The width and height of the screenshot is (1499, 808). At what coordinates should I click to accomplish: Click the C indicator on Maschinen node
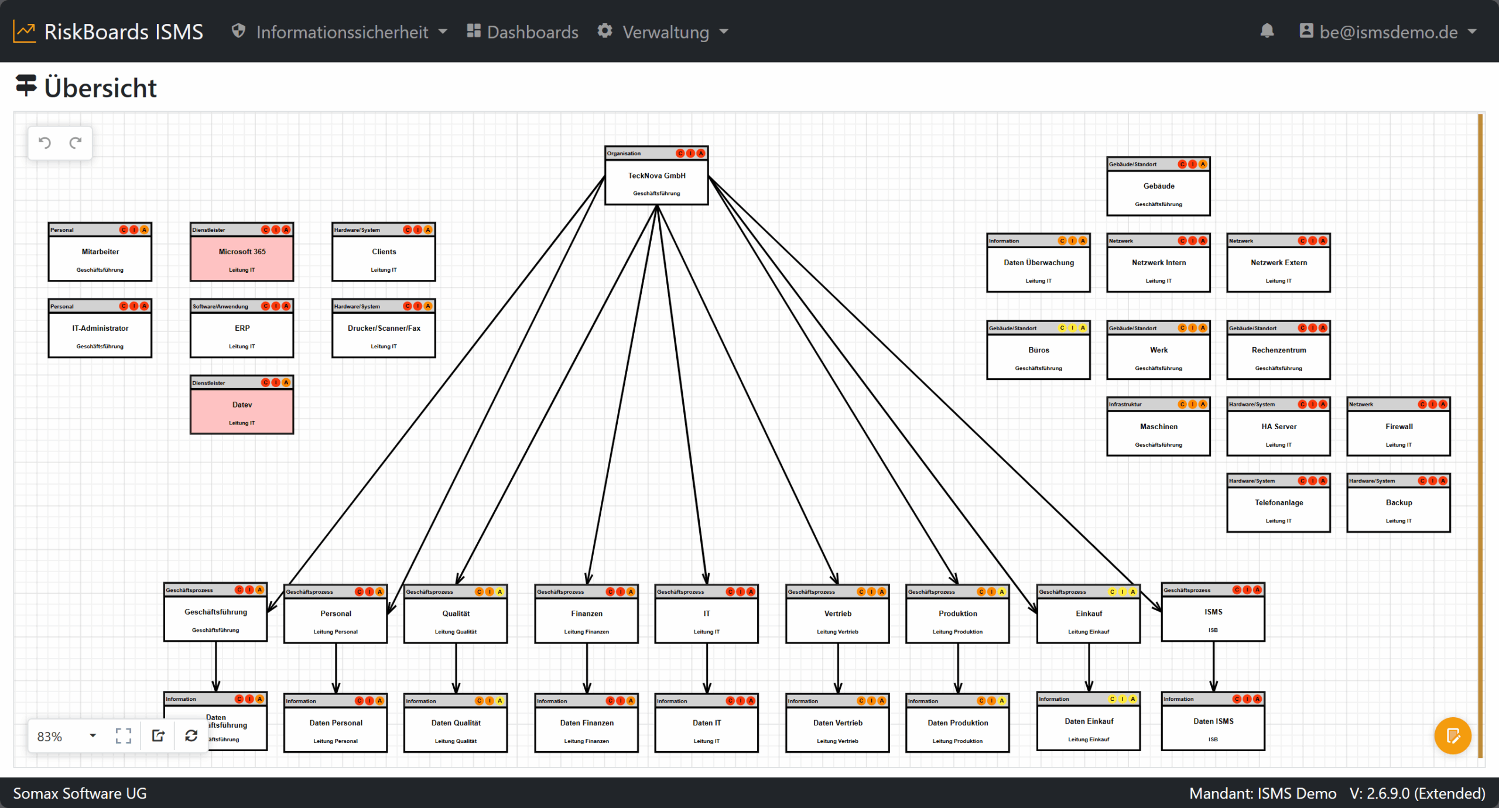[x=1182, y=404]
